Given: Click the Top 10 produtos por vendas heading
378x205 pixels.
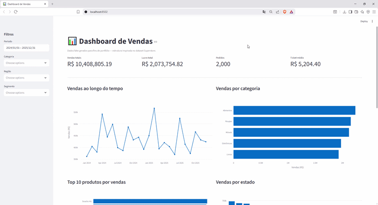Looking at the screenshot, I should point(96,182).
